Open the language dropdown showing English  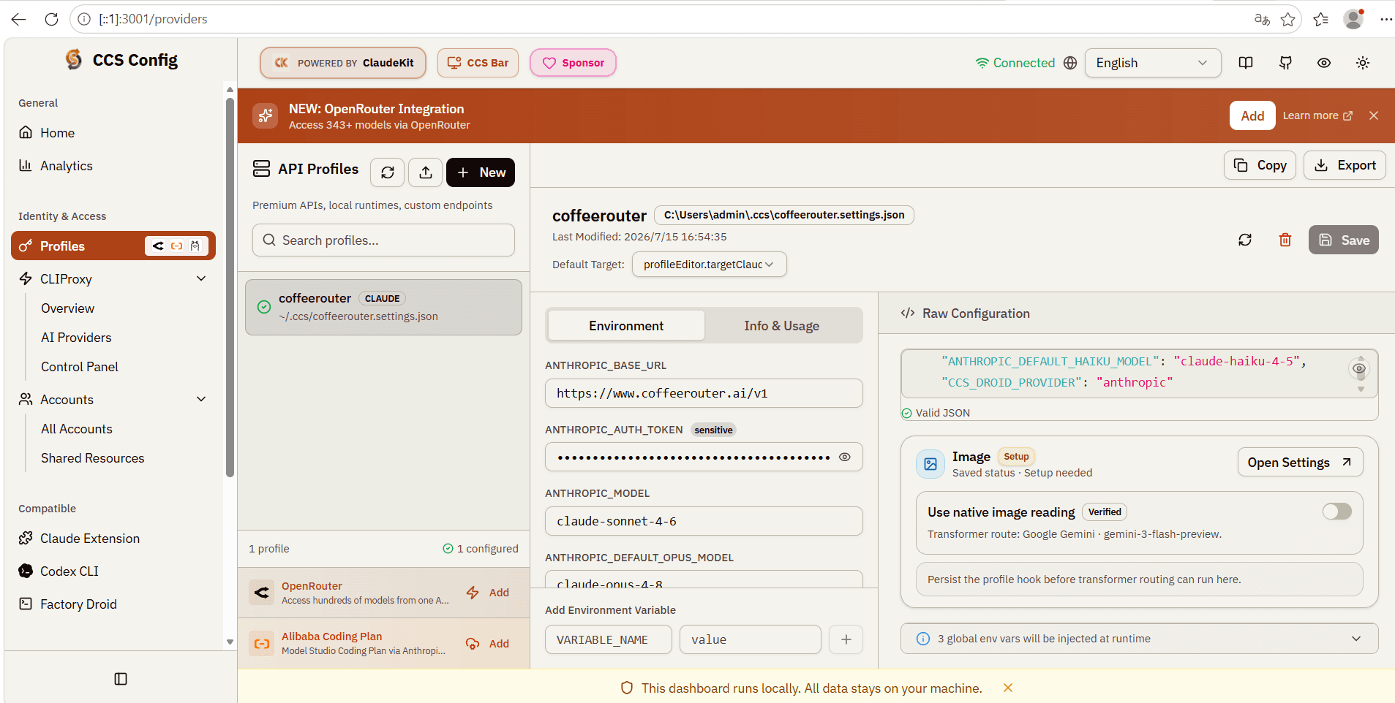(x=1153, y=63)
